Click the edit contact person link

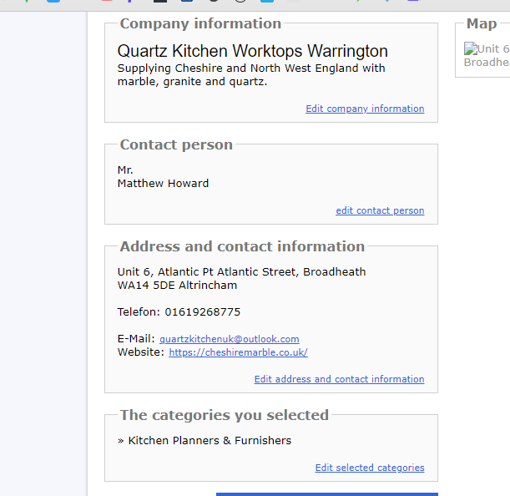pos(380,210)
